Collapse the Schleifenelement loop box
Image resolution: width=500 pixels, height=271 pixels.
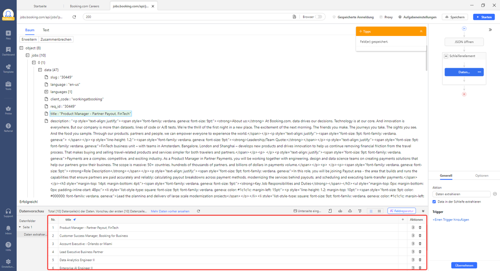pyautogui.click(x=446, y=56)
